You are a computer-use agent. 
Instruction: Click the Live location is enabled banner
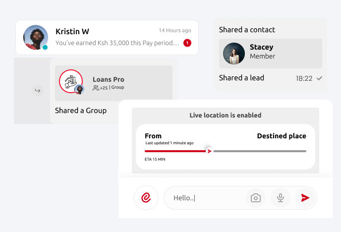click(x=225, y=116)
